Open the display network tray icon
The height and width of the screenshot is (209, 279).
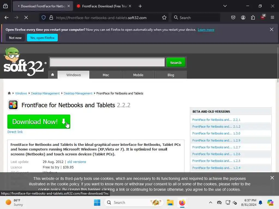pyautogui.click(x=228, y=202)
